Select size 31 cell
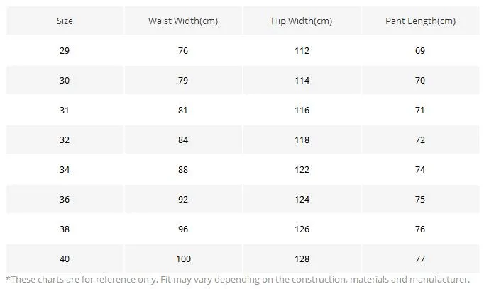 65,110
